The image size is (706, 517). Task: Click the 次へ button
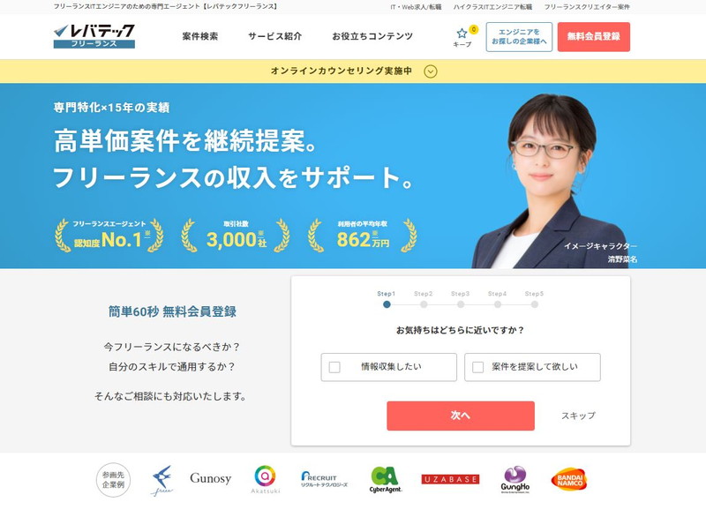[x=461, y=416]
